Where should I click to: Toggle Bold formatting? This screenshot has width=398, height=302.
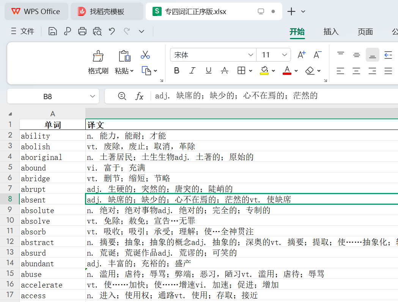(x=176, y=71)
